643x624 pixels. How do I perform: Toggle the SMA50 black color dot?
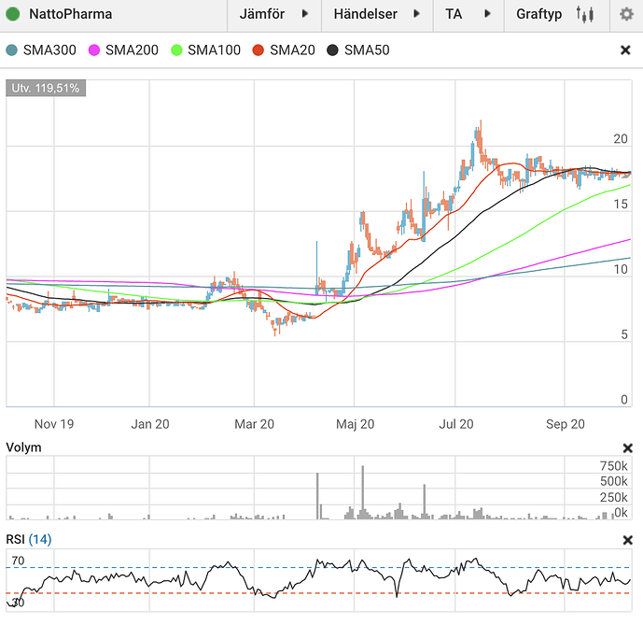point(332,50)
